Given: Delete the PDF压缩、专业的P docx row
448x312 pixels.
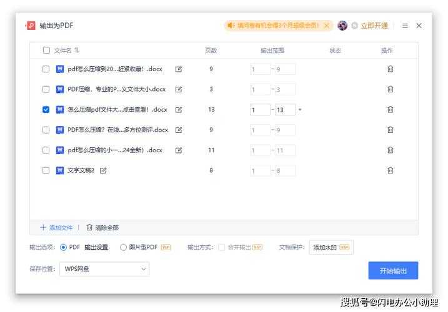Looking at the screenshot, I should click(x=391, y=89).
